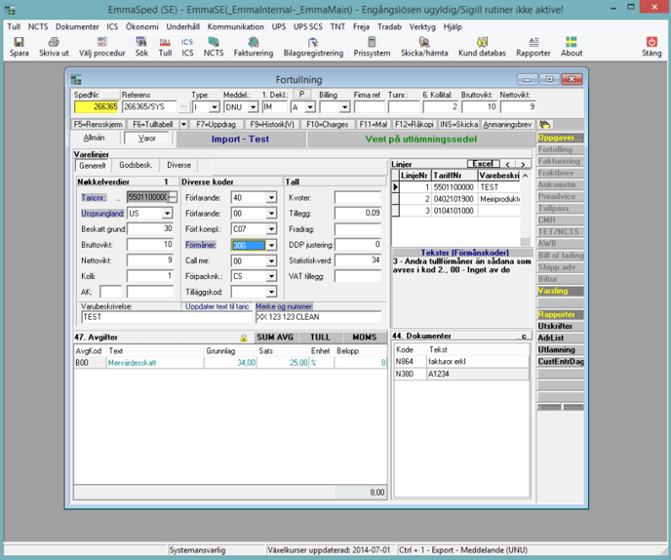This screenshot has height=560, width=671.
Task: Select line row 0402101900 in Linjer
Action: (x=455, y=199)
